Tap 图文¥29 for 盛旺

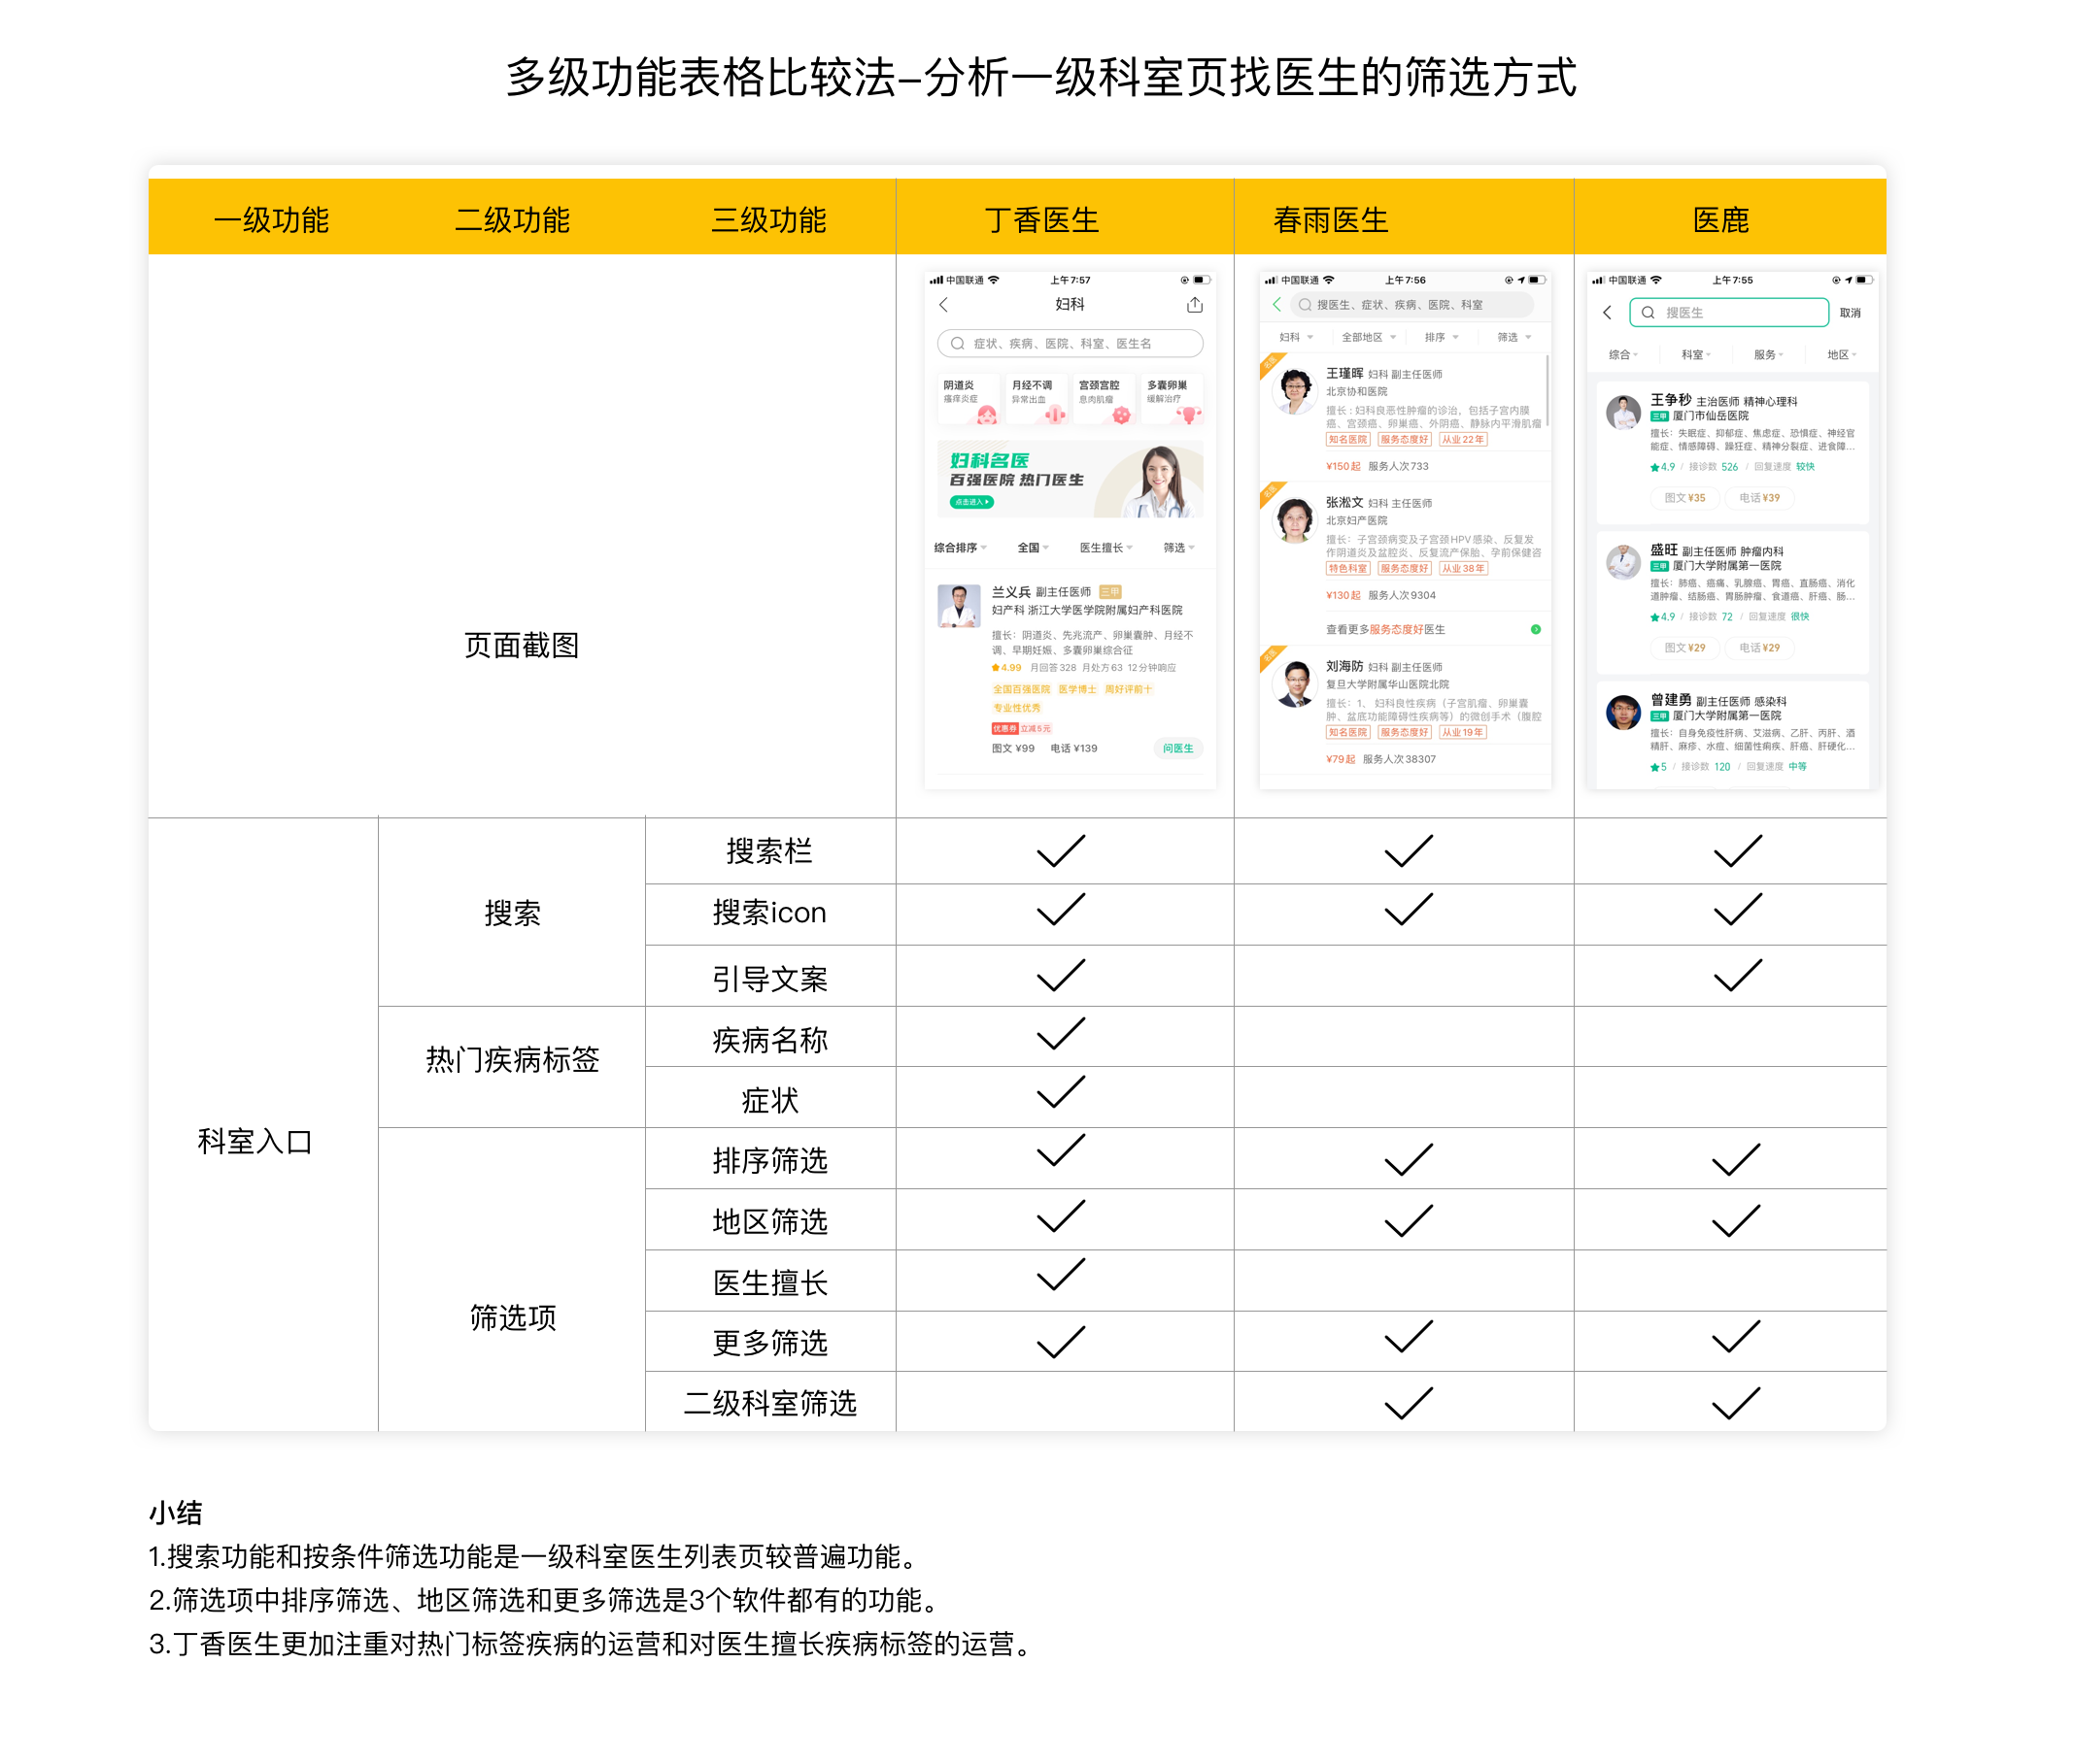click(1683, 647)
